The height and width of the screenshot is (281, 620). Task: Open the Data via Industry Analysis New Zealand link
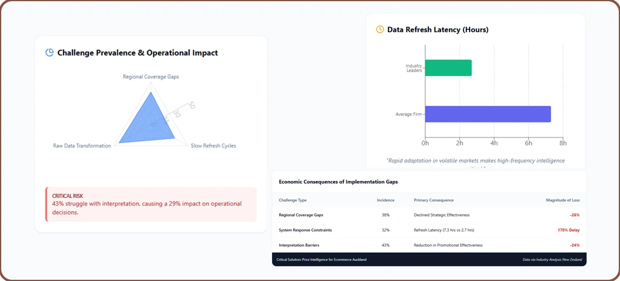[552, 260]
